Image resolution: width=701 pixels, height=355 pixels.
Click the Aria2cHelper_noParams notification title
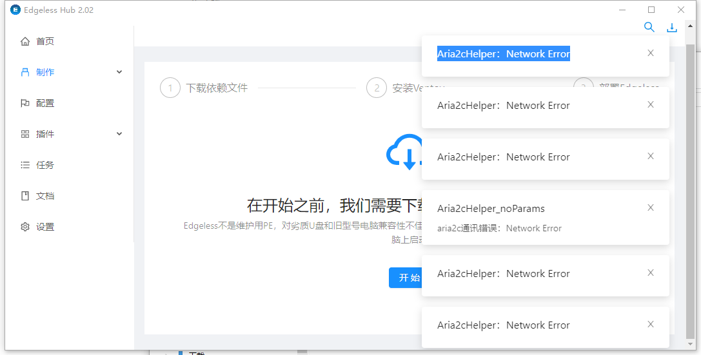[491, 209]
